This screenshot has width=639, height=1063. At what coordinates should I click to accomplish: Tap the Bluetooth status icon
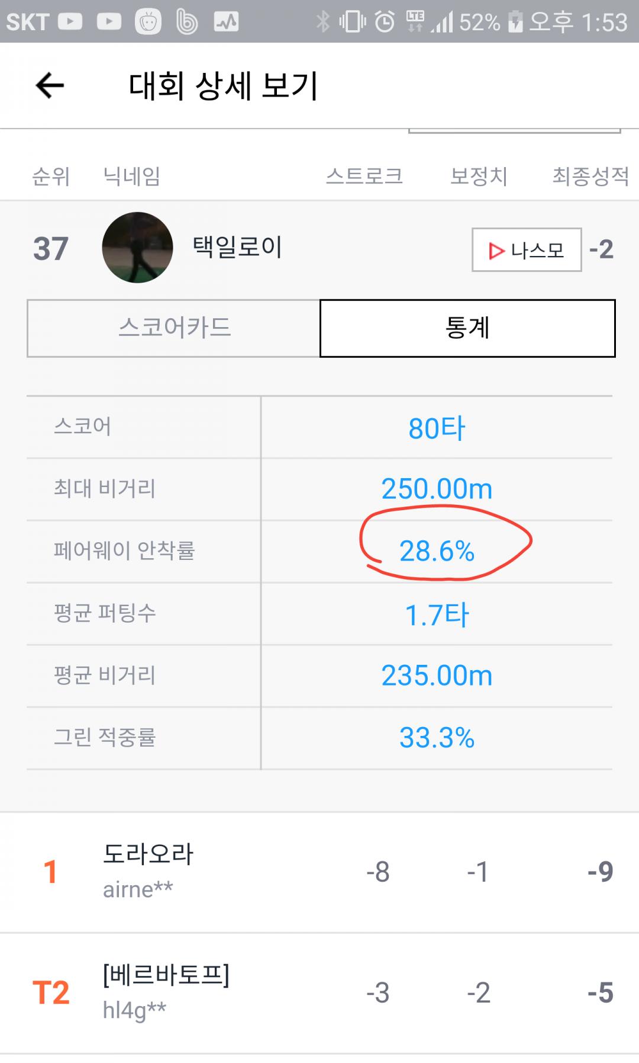pos(322,23)
